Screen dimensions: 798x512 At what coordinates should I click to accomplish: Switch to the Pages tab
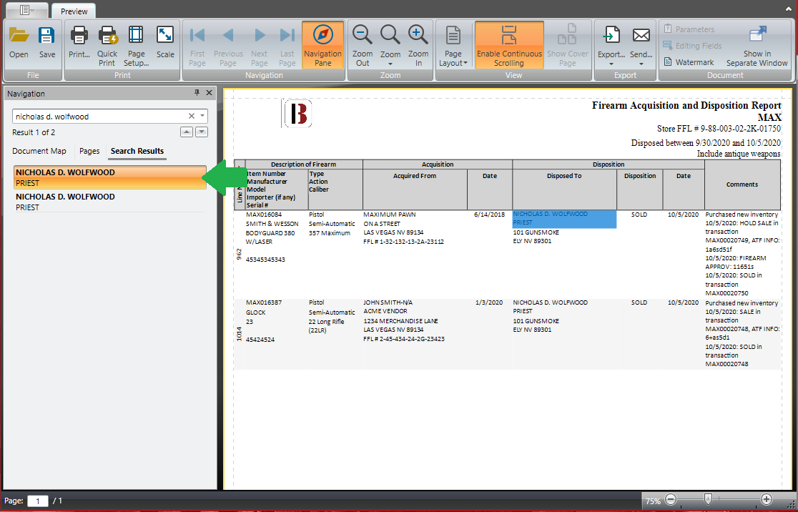tap(89, 151)
